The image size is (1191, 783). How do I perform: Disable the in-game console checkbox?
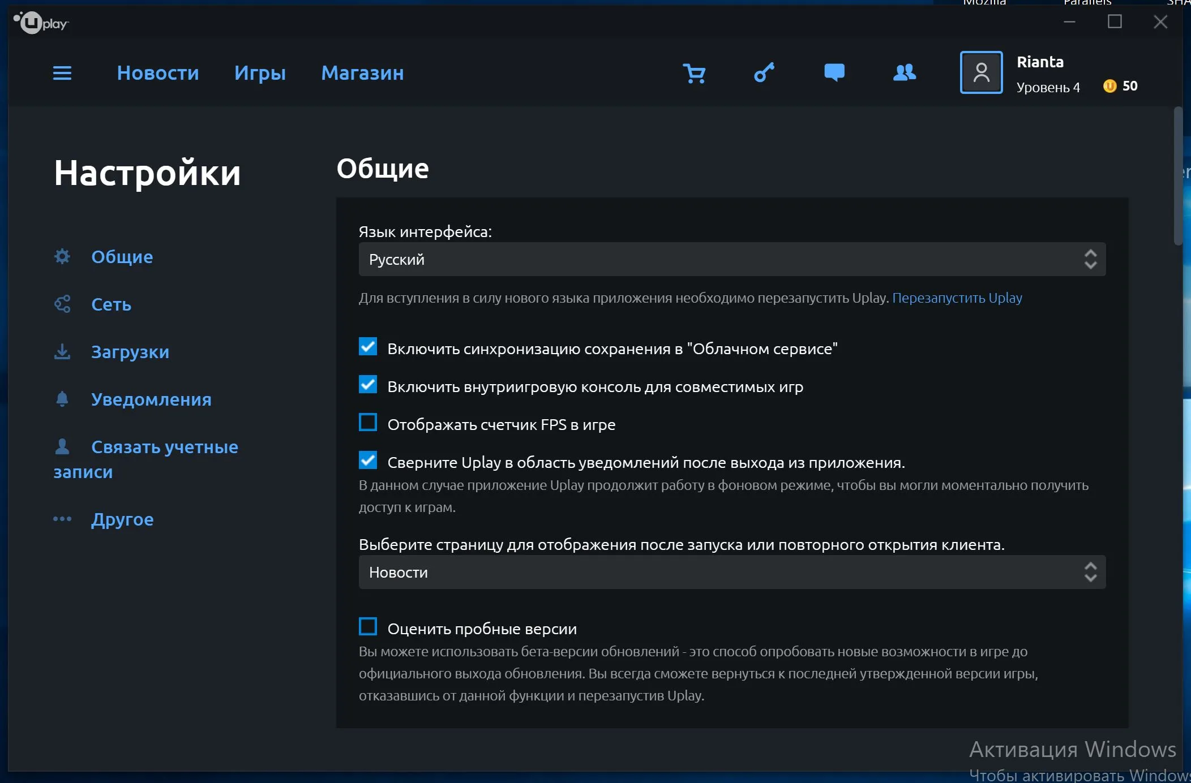coord(368,384)
